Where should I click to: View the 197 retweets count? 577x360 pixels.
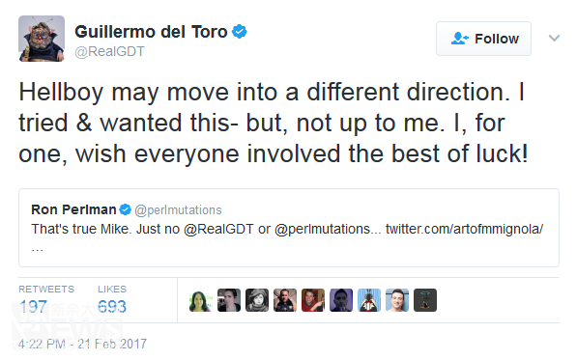pos(33,307)
